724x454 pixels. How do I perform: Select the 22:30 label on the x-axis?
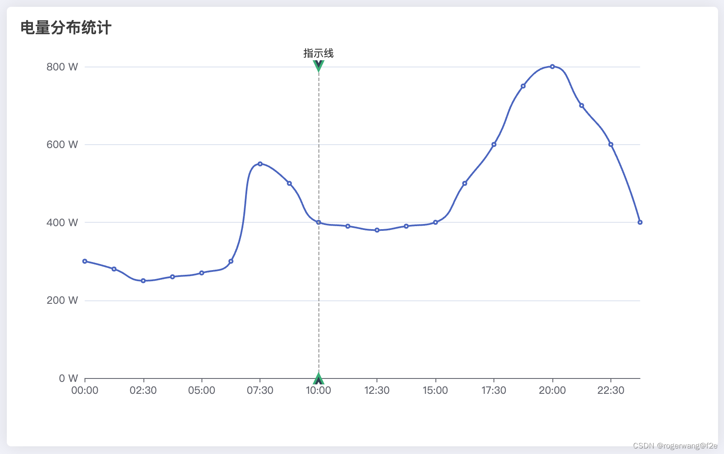point(610,390)
